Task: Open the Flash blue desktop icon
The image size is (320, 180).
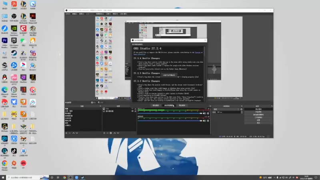Action: [4, 30]
